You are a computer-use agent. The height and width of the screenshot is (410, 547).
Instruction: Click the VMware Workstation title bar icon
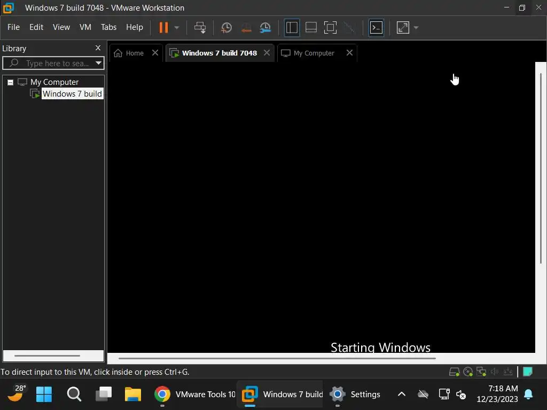[x=9, y=7]
